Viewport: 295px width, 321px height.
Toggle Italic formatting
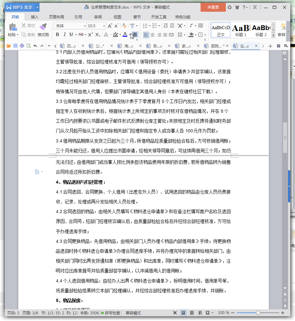coord(64,35)
